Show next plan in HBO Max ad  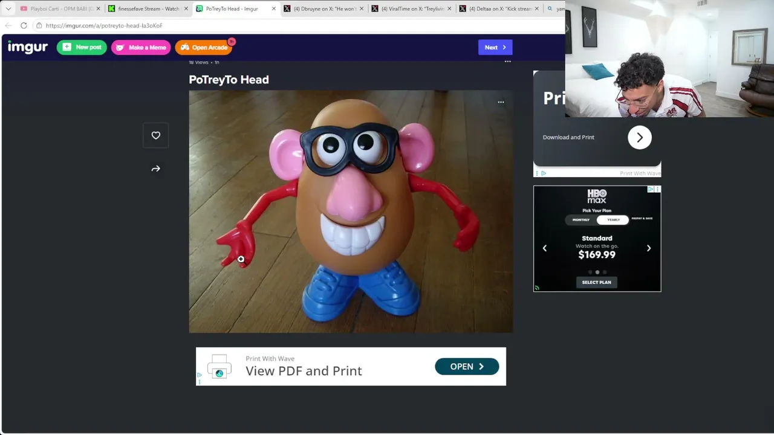click(649, 248)
